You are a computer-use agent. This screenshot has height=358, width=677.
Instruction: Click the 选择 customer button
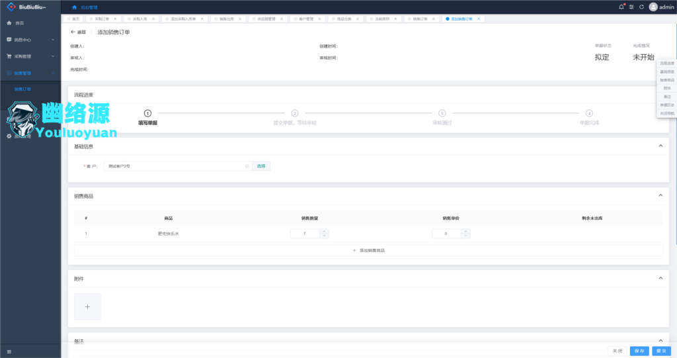pyautogui.click(x=261, y=166)
